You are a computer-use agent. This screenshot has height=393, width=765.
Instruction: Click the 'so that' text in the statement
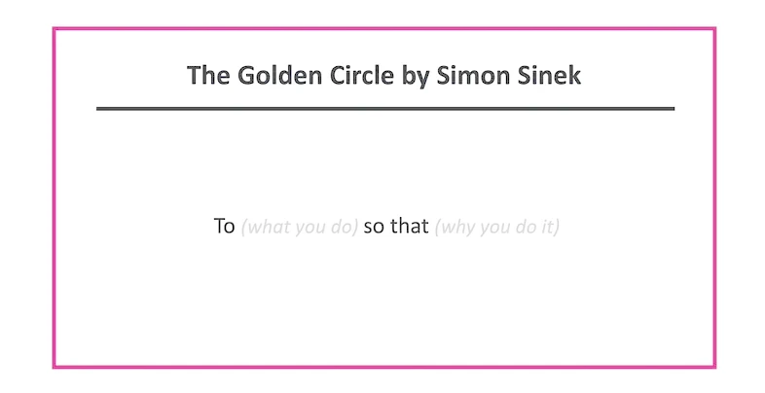[396, 227]
